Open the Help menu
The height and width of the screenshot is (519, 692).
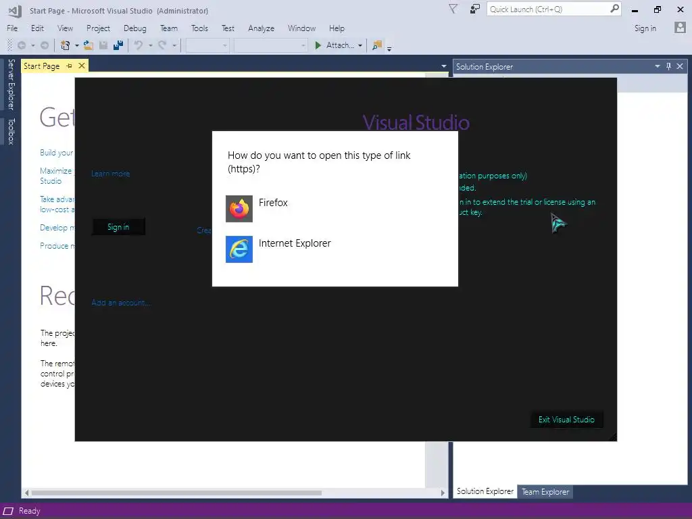337,28
